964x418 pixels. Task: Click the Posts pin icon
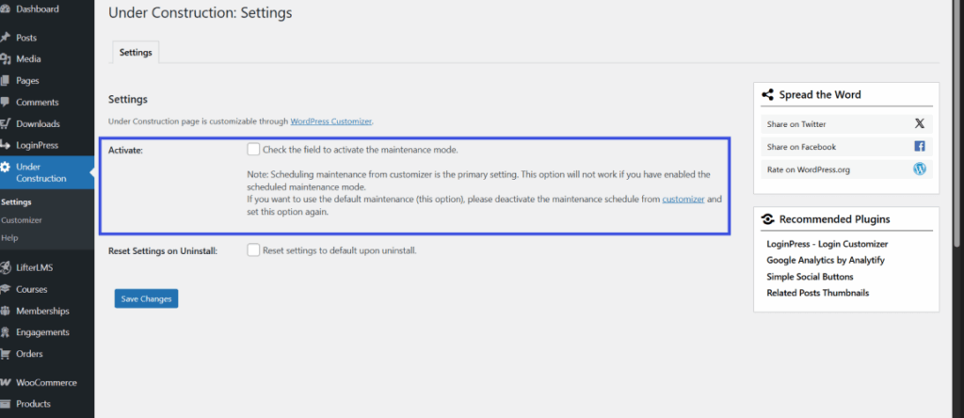point(5,38)
